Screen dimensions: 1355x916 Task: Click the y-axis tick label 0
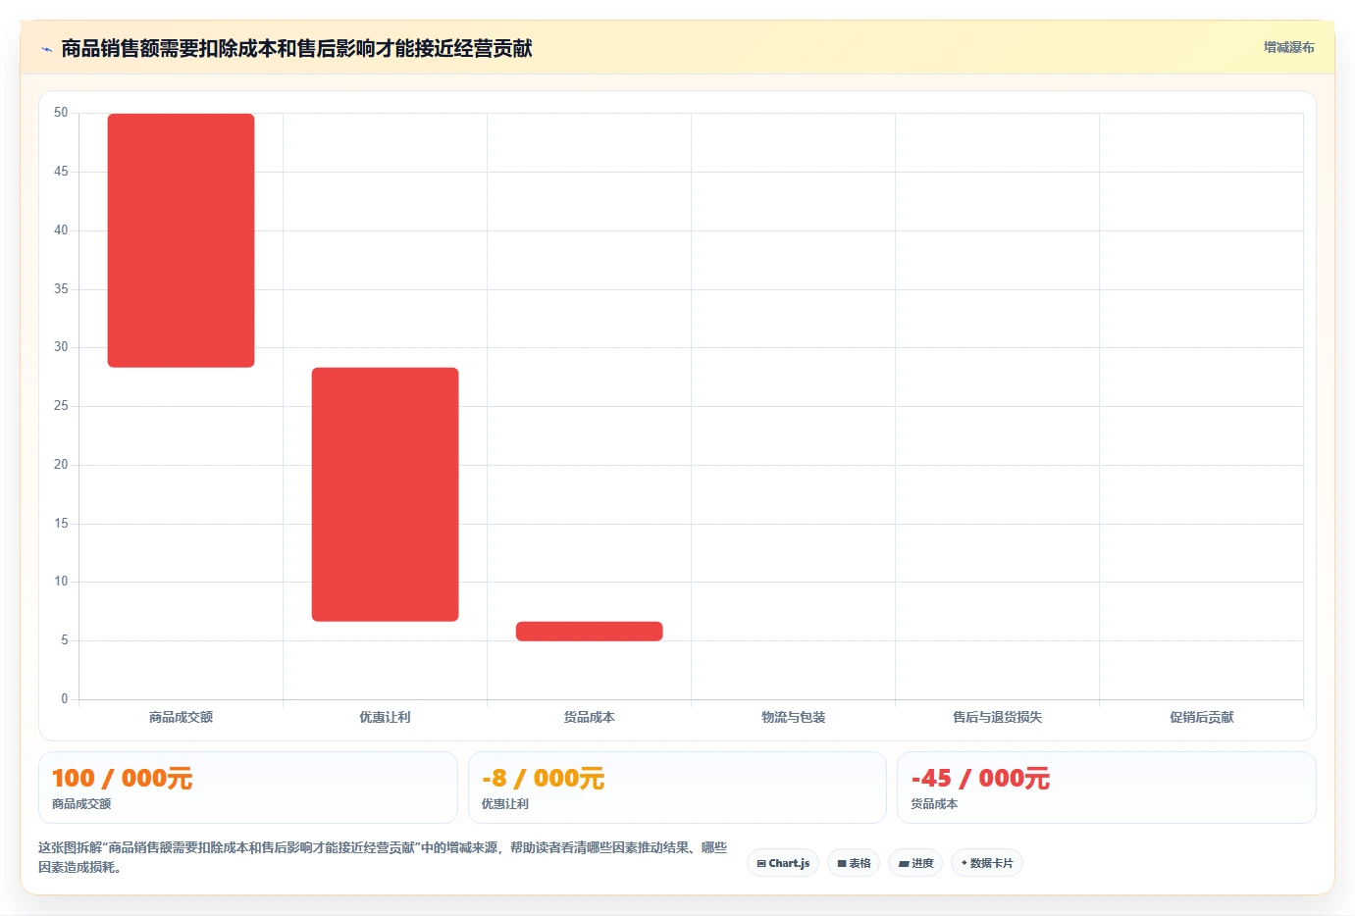[65, 699]
